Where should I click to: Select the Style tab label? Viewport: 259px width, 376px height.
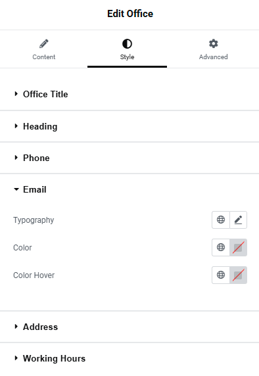pyautogui.click(x=127, y=57)
